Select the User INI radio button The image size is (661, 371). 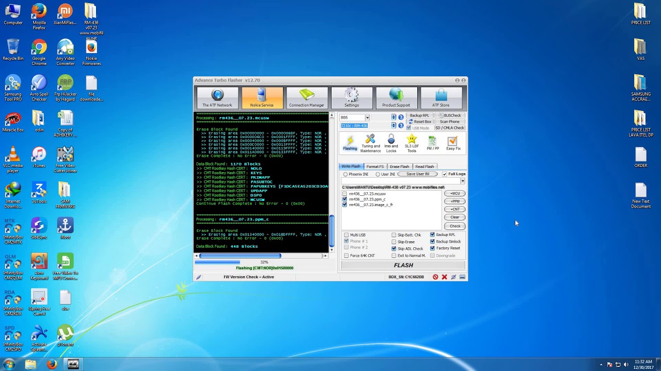point(378,174)
